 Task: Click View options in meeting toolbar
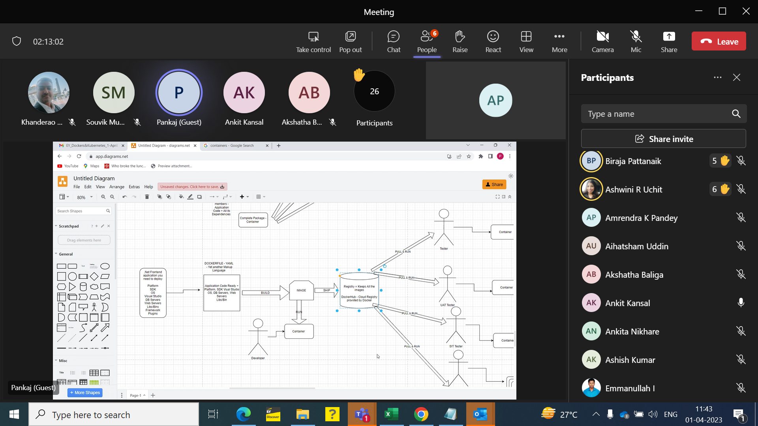coord(526,41)
